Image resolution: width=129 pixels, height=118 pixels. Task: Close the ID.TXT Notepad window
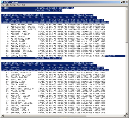(x=127, y=2)
